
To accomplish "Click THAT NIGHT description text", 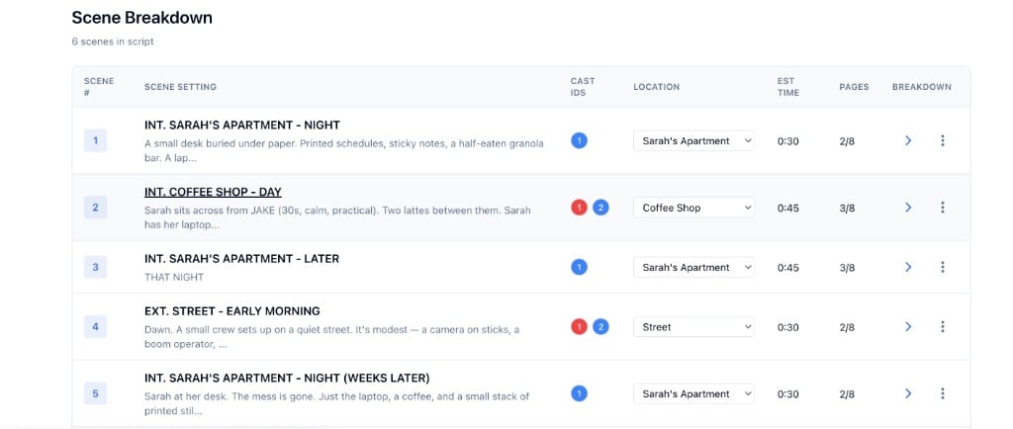I will 174,278.
